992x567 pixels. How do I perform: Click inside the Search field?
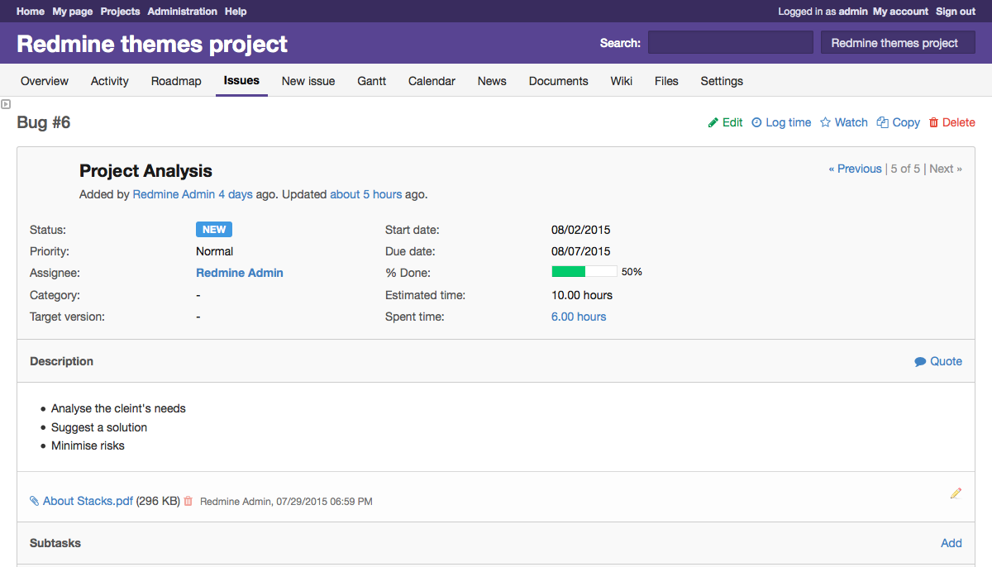click(x=729, y=42)
